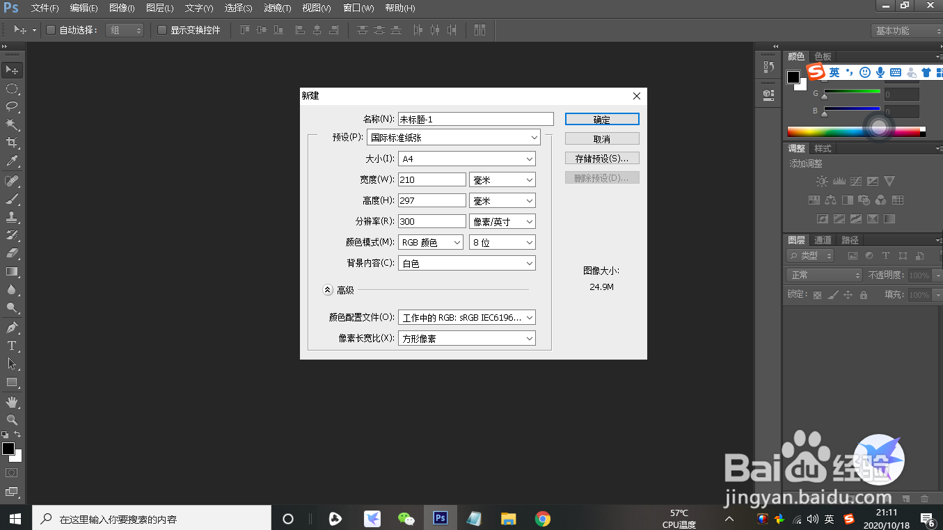The width and height of the screenshot is (943, 530).
Task: Select the Lasso tool
Action: point(12,106)
